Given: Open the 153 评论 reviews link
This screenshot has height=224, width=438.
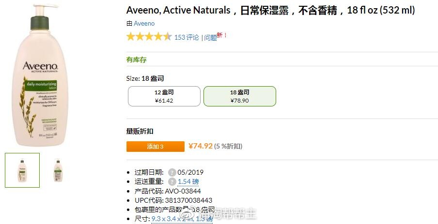Looking at the screenshot, I should pyautogui.click(x=187, y=37).
